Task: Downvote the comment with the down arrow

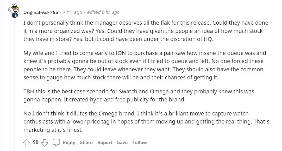Action: coord(45,143)
